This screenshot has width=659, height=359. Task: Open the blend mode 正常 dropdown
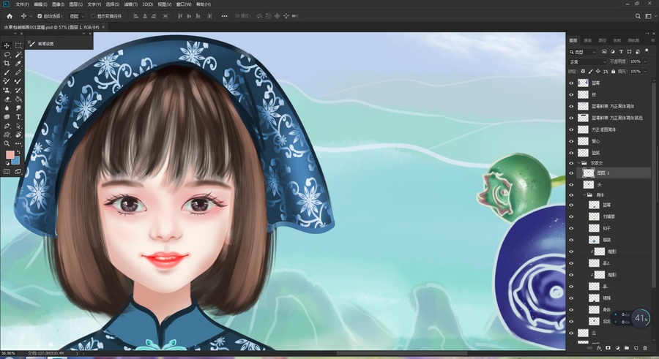point(587,61)
